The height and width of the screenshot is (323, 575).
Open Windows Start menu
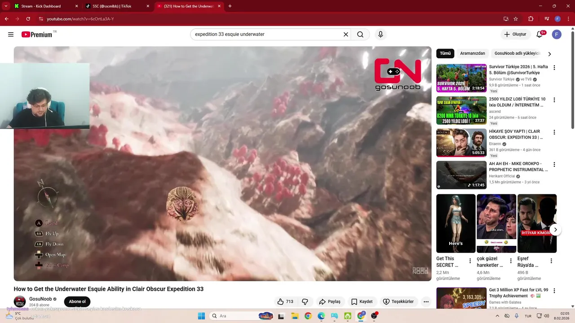pos(201,316)
